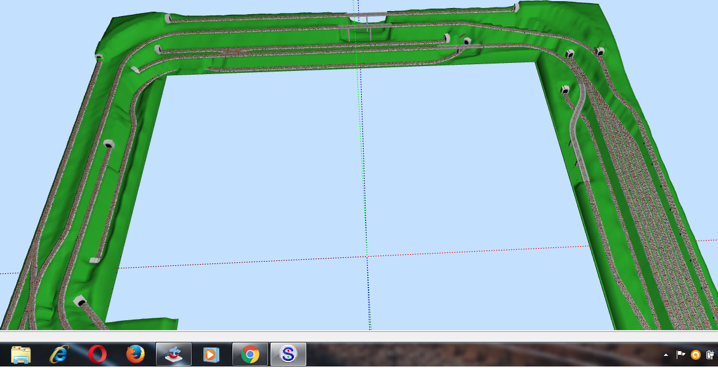Activate the blue S track-planner taskbar icon
This screenshot has height=385, width=718.
click(x=288, y=354)
